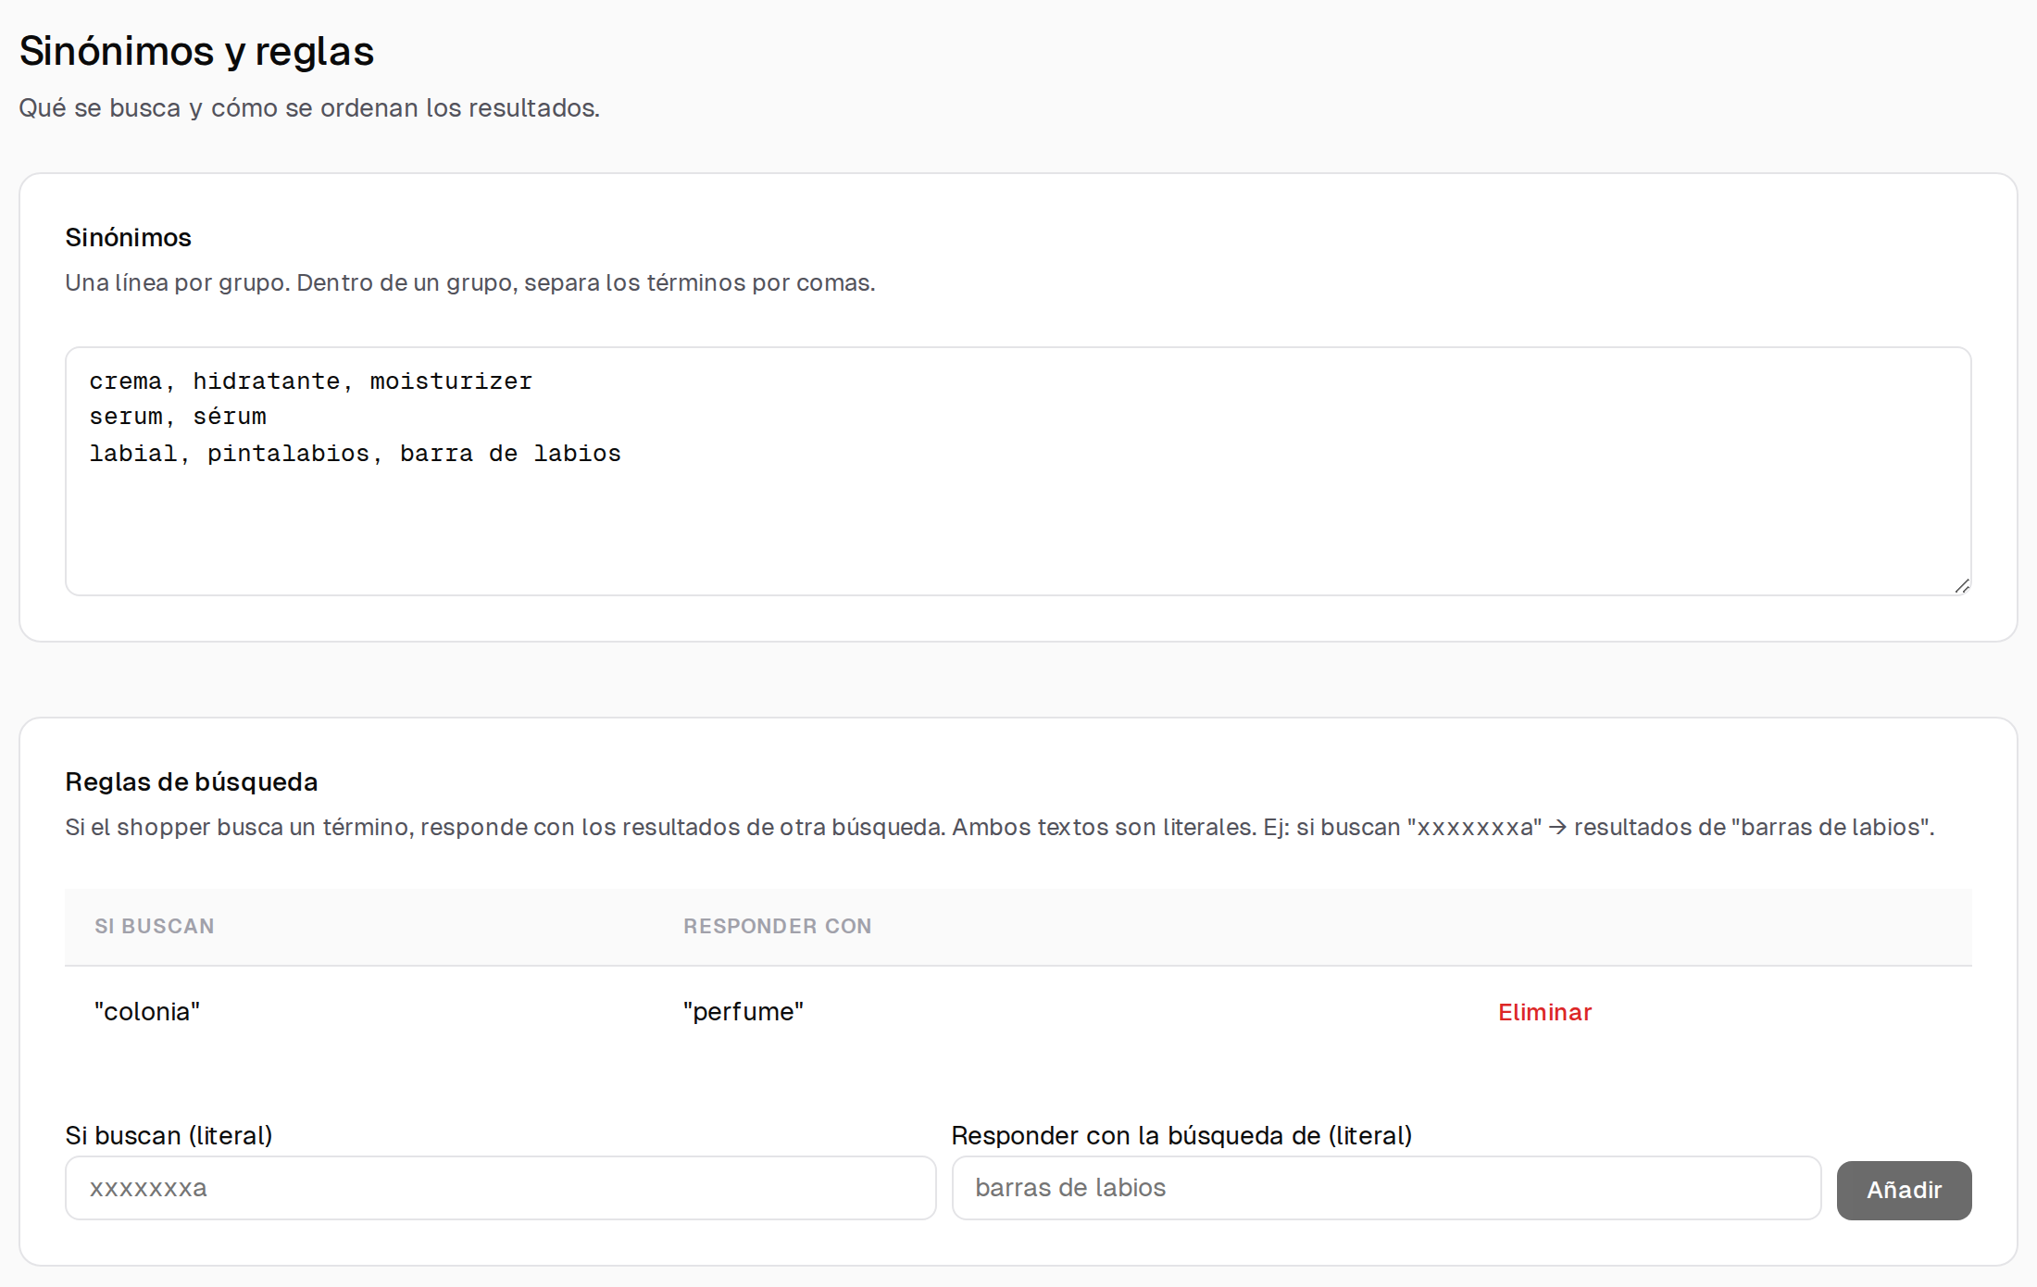
Task: Click the 'Si buscan (literal)' label
Action: point(169,1136)
